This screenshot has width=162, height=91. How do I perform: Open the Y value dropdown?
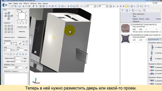click(107, 6)
